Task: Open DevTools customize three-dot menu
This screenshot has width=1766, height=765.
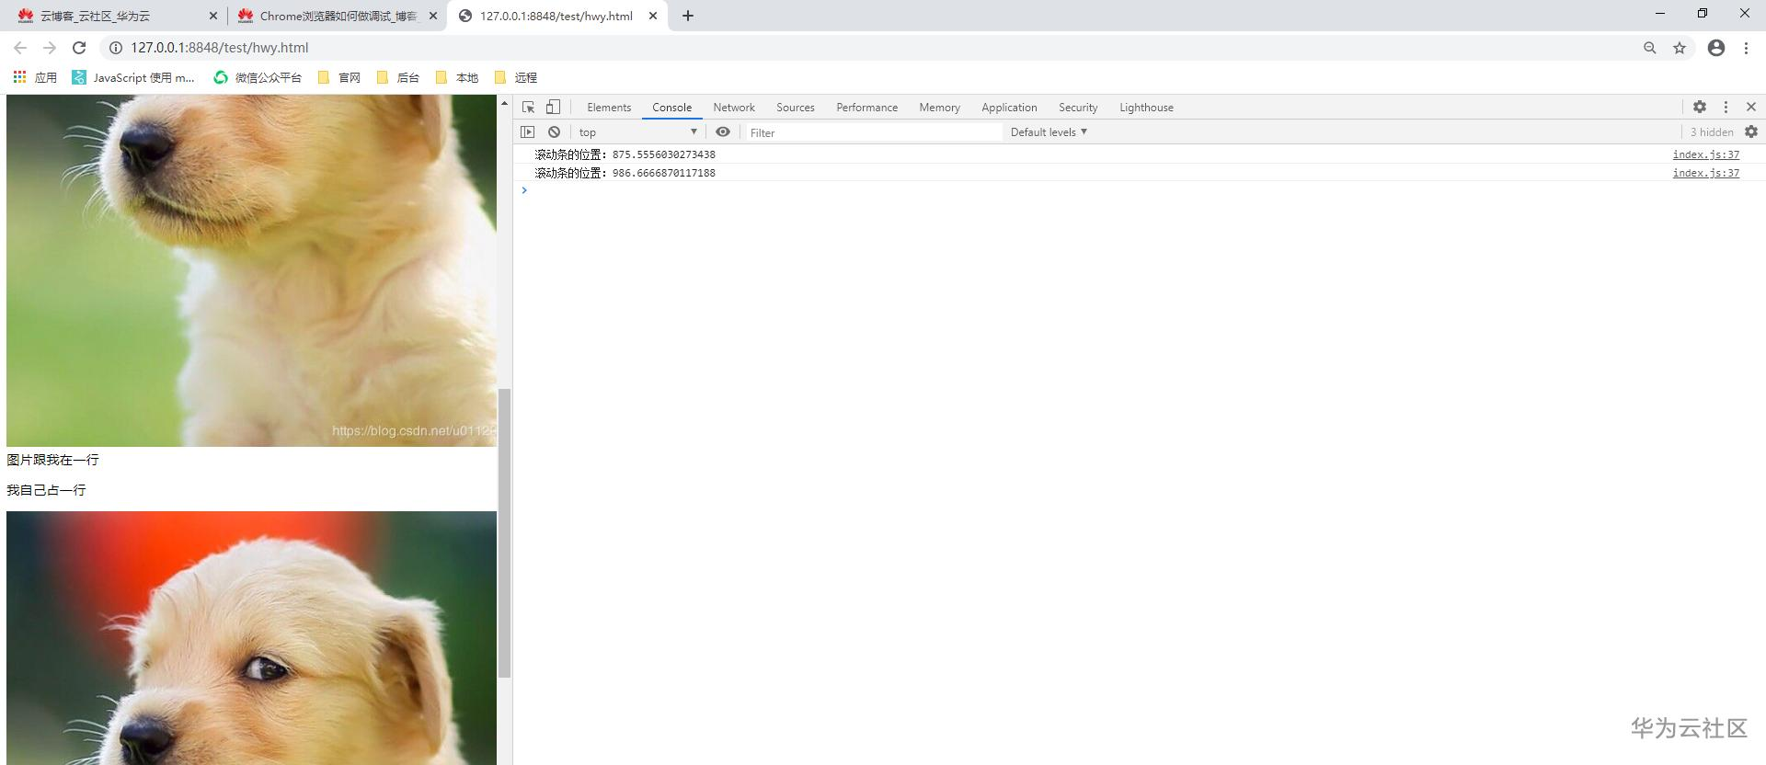Action: coord(1726,107)
